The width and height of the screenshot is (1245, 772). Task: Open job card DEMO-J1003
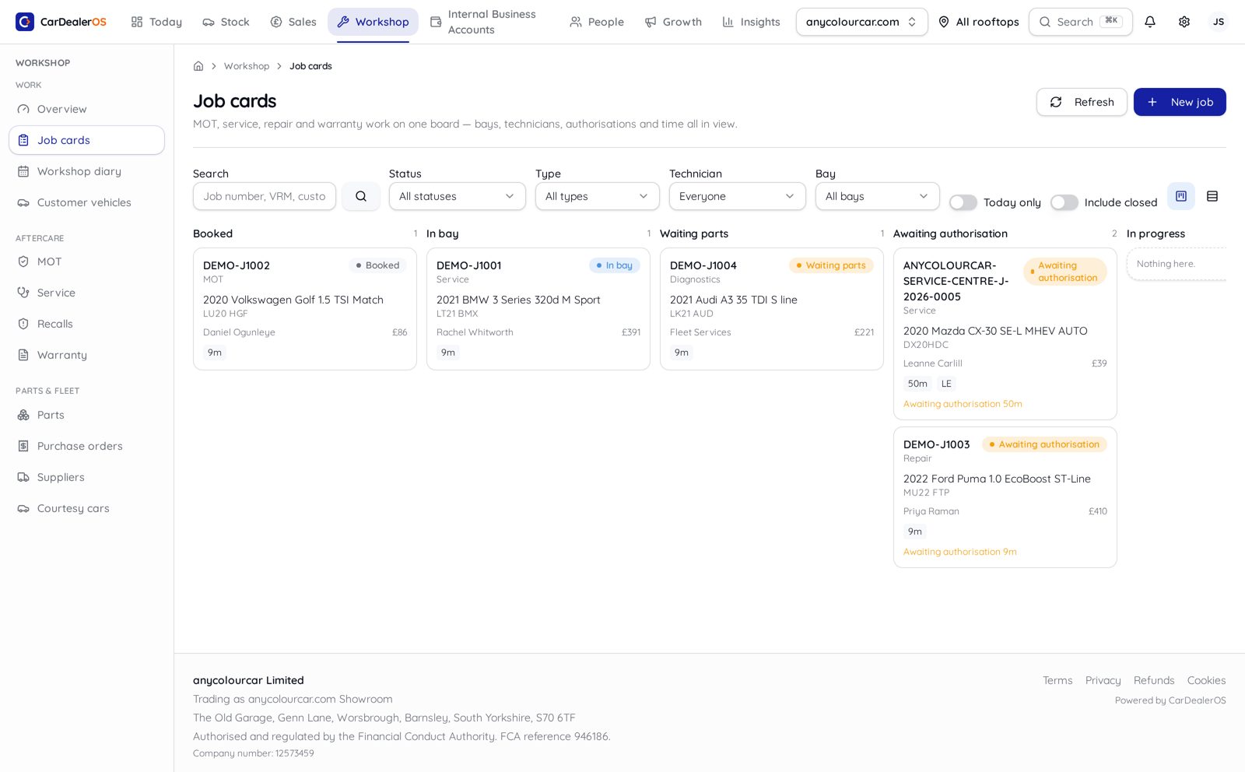click(x=1005, y=497)
